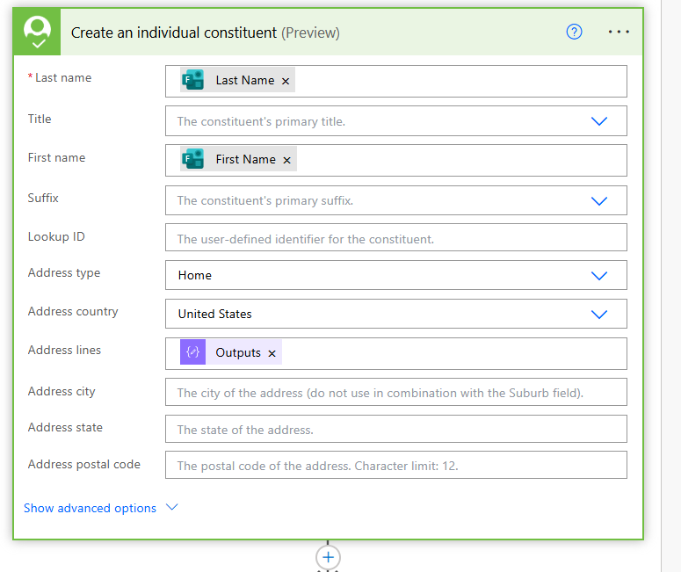Focus the Address state field
The width and height of the screenshot is (681, 572).
coord(395,429)
